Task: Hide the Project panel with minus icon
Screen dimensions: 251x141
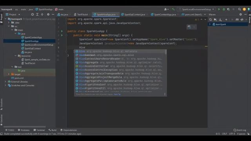Action: coord(53,14)
